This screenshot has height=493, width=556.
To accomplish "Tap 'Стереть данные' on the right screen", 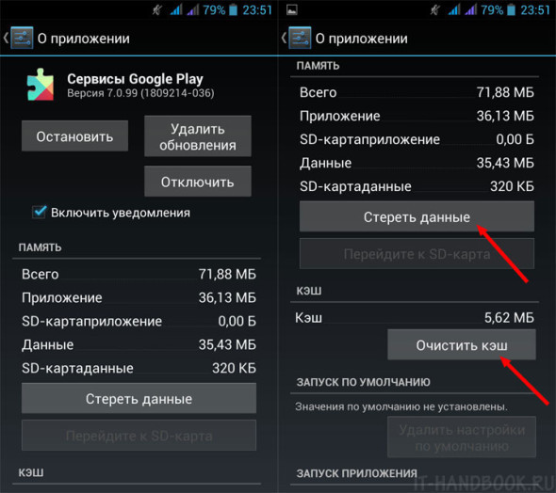I will [417, 216].
